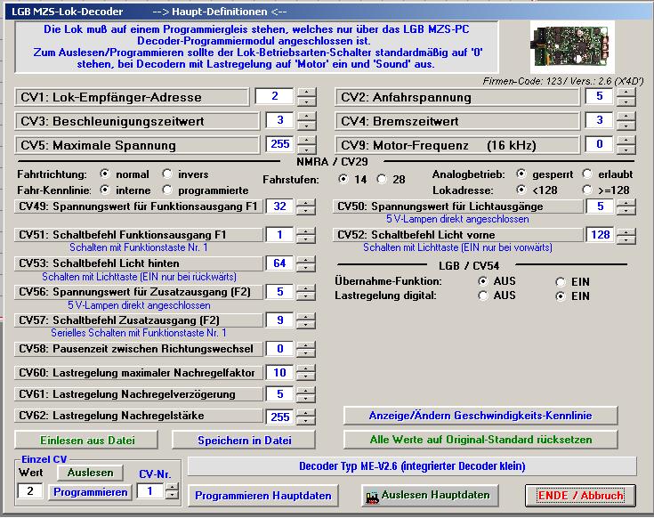Screen dimensions: 654x518
Task: Adjust CV56 Zusatzausgang spinner
Action: (x=306, y=292)
